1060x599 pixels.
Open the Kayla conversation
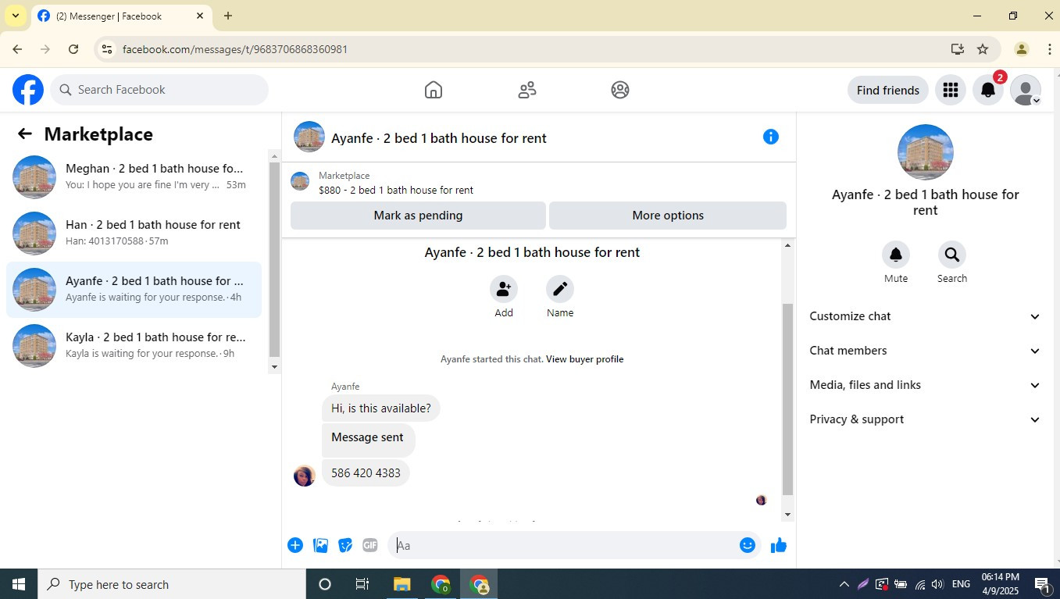(x=134, y=345)
